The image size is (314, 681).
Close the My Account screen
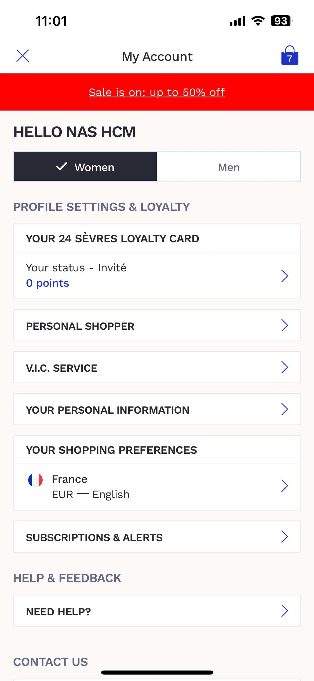pos(23,56)
